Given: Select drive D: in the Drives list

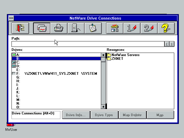Looking at the screenshot, I should click(56, 66).
